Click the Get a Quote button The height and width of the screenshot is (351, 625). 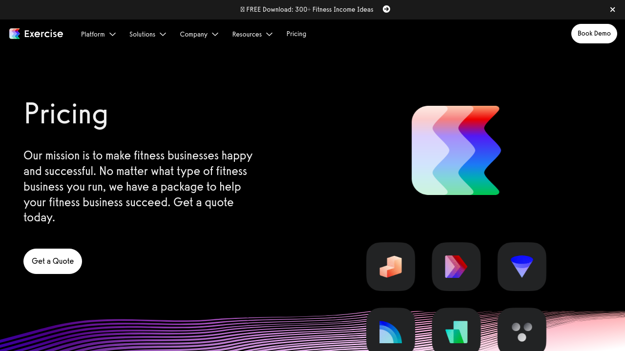click(x=53, y=261)
